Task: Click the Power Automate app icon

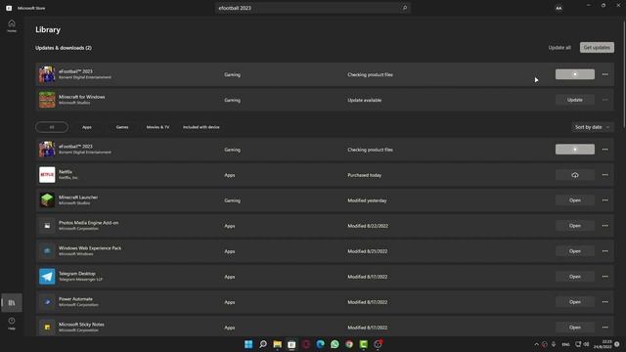Action: 47,302
